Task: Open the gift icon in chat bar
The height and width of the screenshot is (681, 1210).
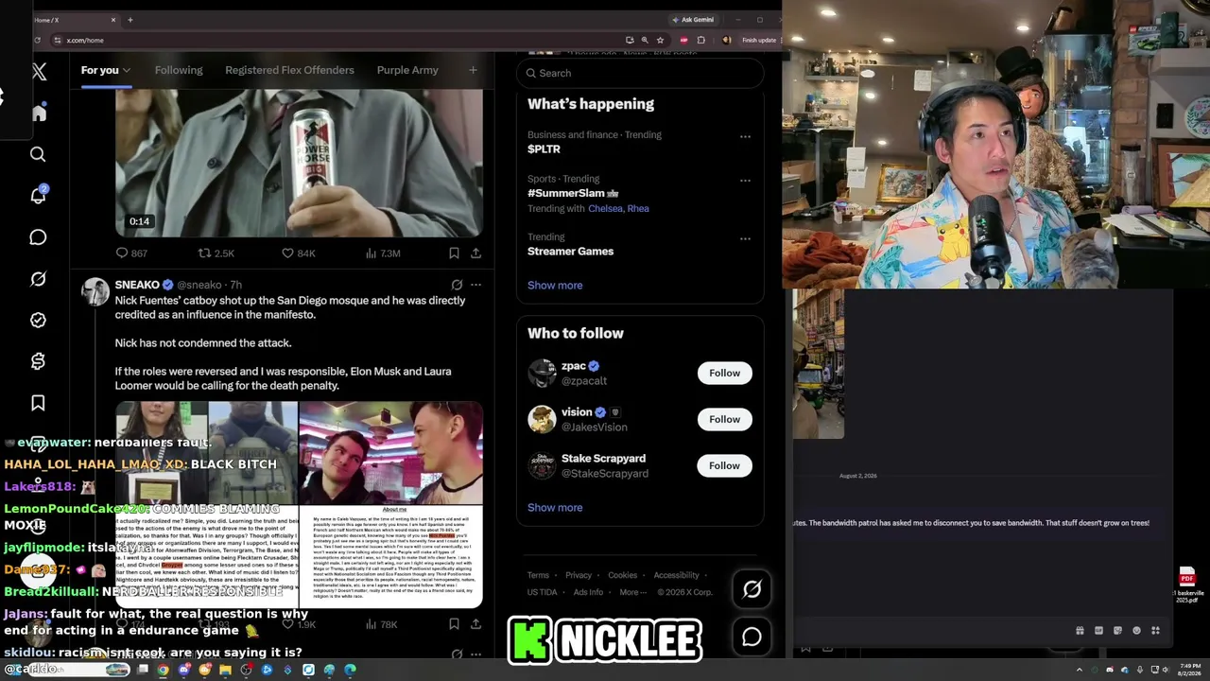Action: tap(1080, 631)
